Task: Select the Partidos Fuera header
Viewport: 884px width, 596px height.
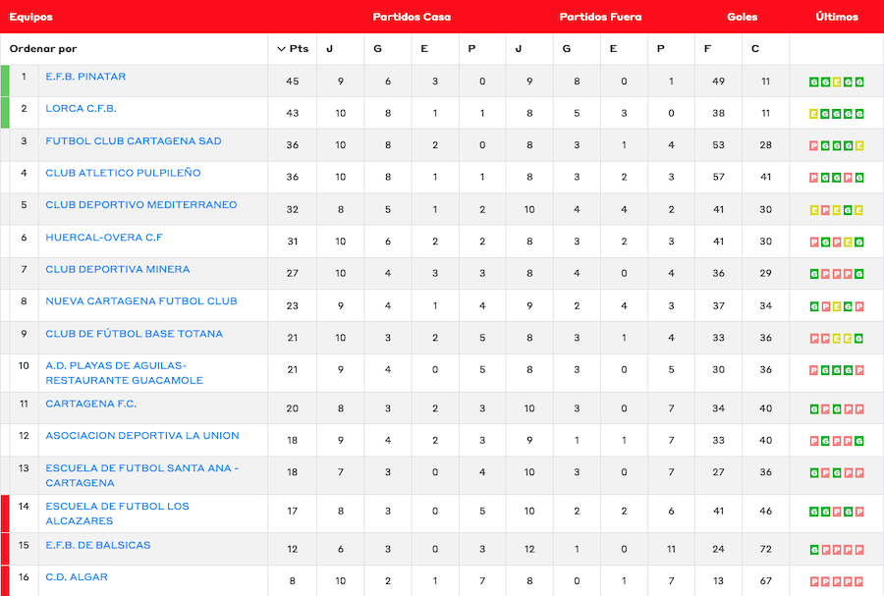Action: coord(600,17)
